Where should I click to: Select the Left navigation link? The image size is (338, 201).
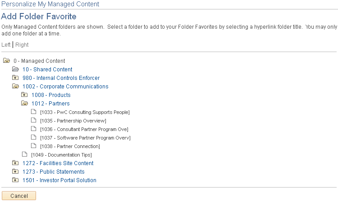6,45
